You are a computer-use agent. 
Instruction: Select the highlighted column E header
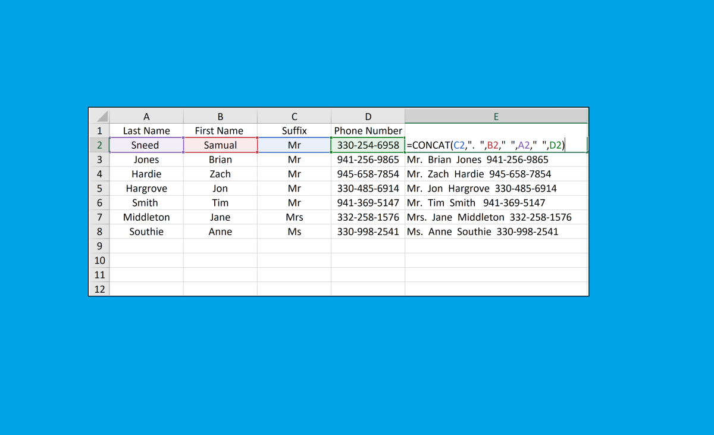496,116
